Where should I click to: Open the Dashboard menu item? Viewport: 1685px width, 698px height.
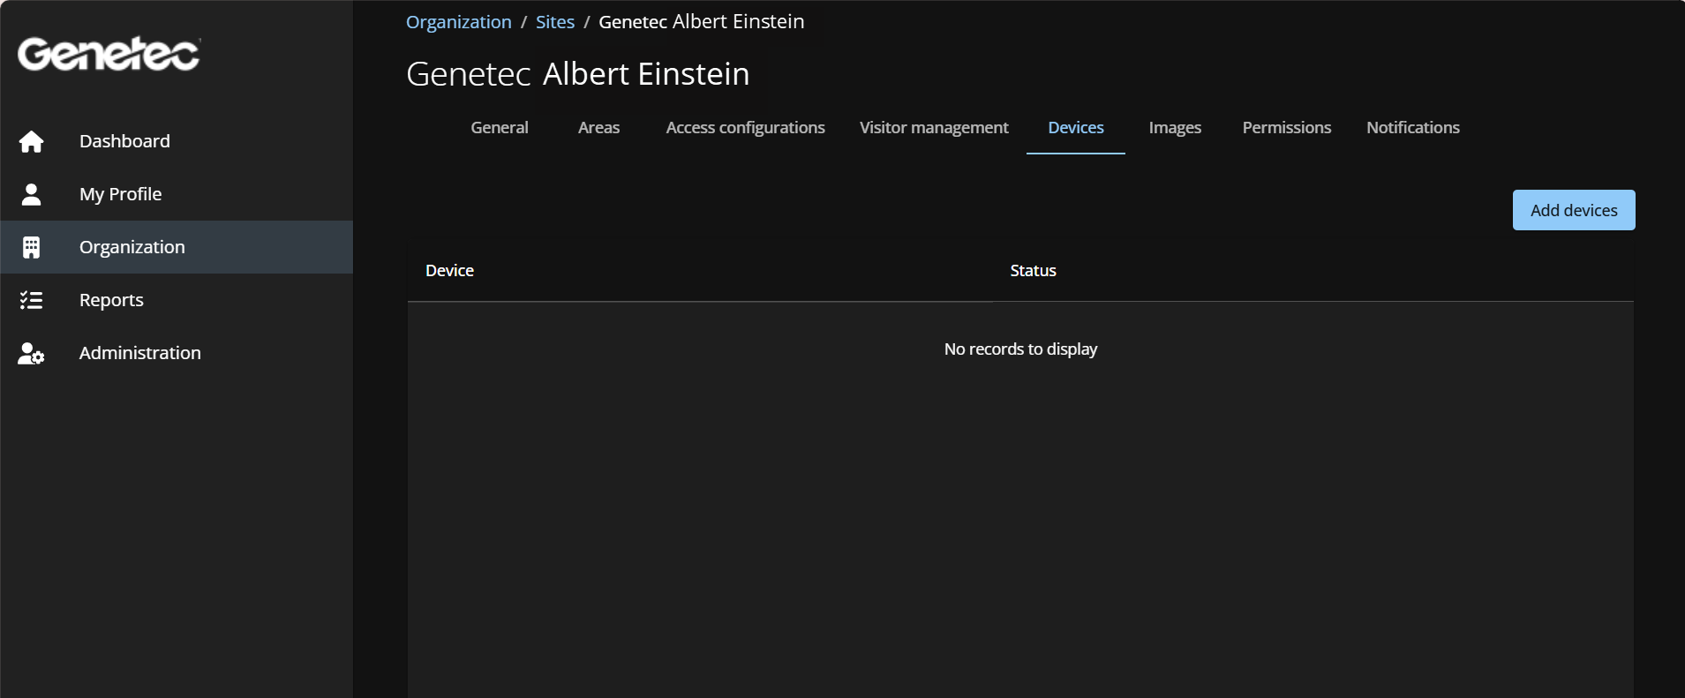pos(124,141)
